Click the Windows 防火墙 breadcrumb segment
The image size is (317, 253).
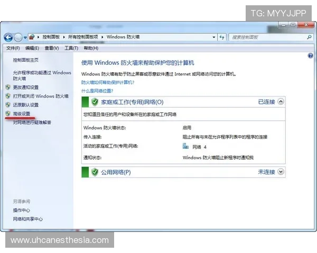click(123, 37)
